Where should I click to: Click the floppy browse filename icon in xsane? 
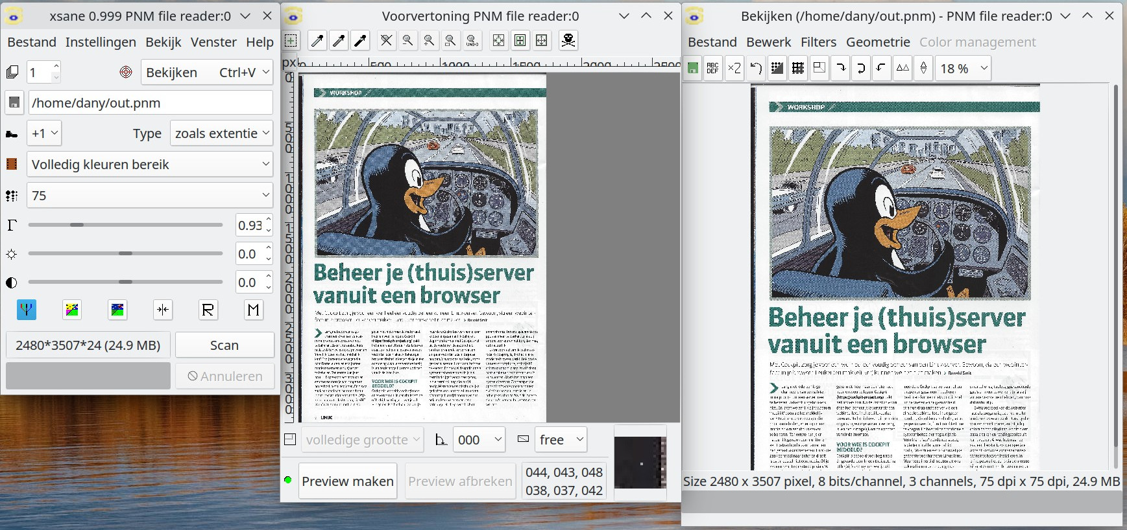14,102
